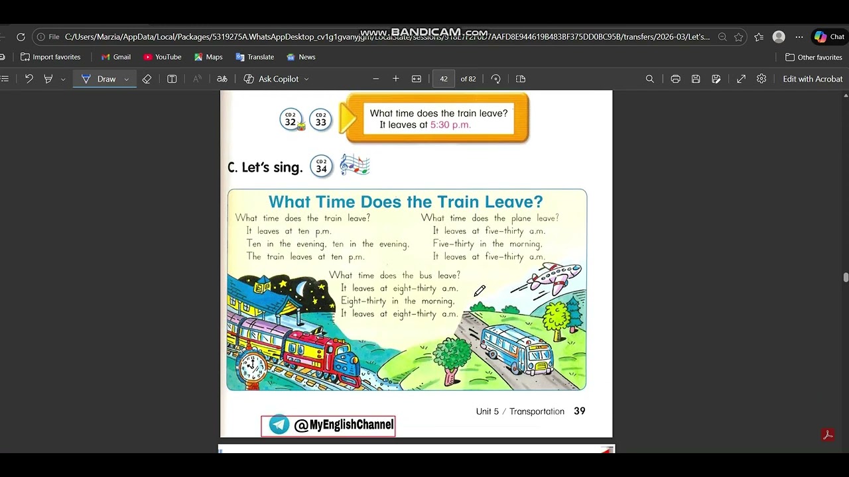
Task: Select the Draw tool
Action: coord(99,79)
